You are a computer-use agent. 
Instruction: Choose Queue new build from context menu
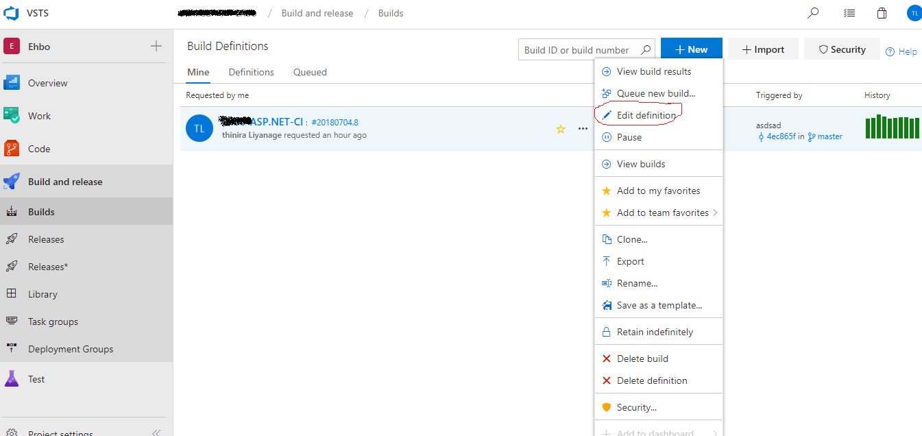tap(659, 93)
